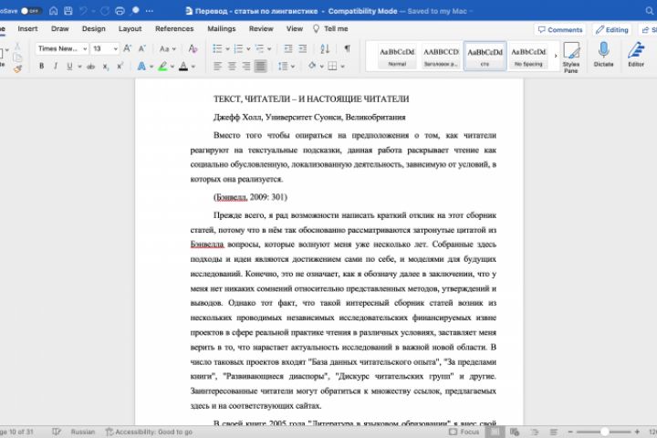This screenshot has height=438, width=657.
Task: Toggle the paragraph marks pilcrow icon
Action: tap(348, 48)
